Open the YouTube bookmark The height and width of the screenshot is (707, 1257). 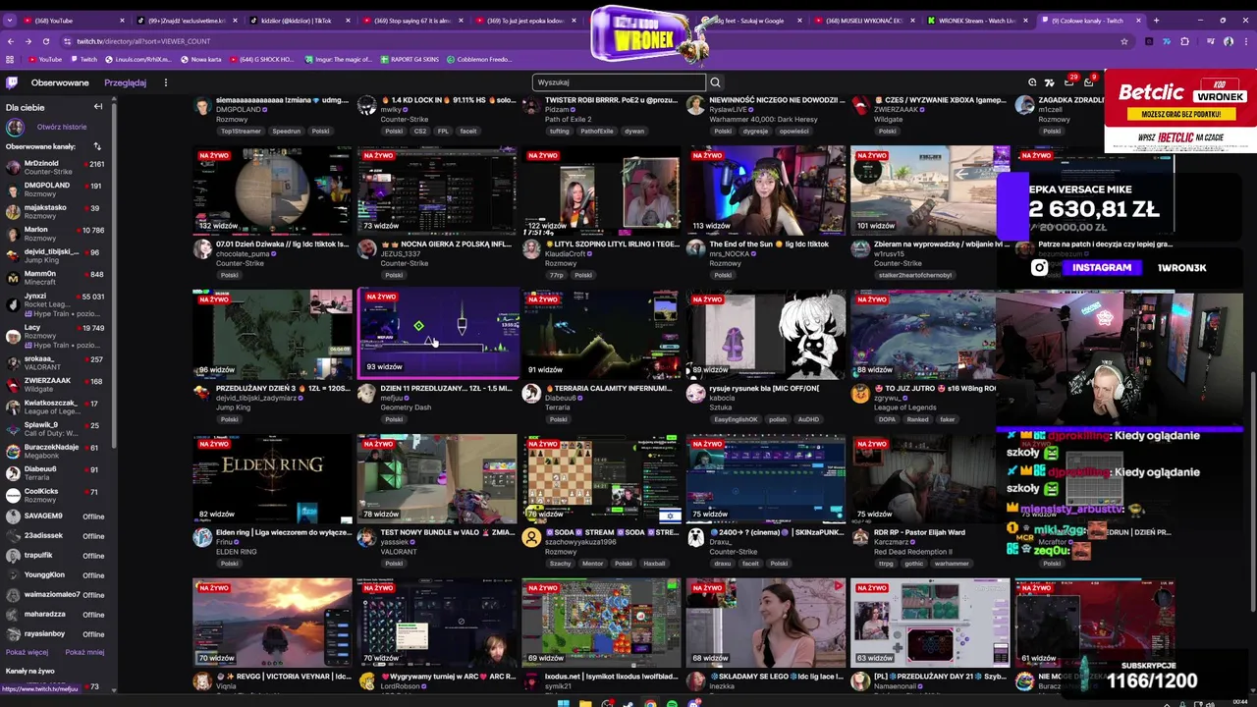pos(45,59)
